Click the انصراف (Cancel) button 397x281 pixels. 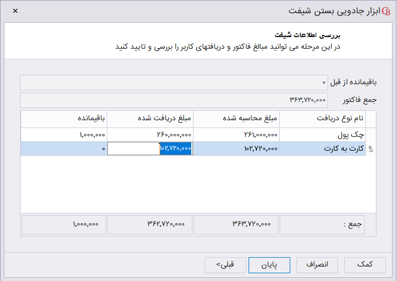point(317,265)
